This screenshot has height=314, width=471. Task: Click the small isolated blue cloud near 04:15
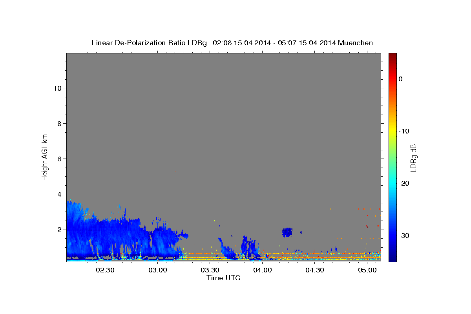pyautogui.click(x=287, y=232)
